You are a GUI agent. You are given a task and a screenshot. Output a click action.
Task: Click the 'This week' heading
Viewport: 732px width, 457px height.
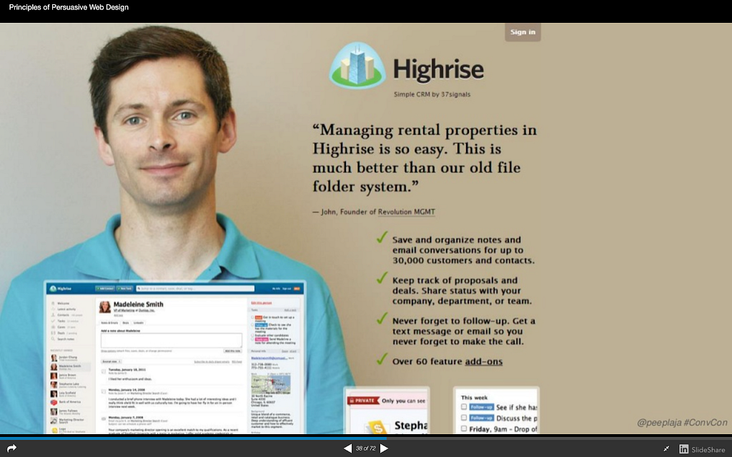(474, 397)
